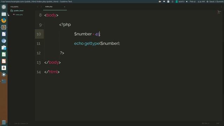Place cursor on the <?php opening tag
Screen dimensions: 224x126
pyautogui.click(x=65, y=25)
